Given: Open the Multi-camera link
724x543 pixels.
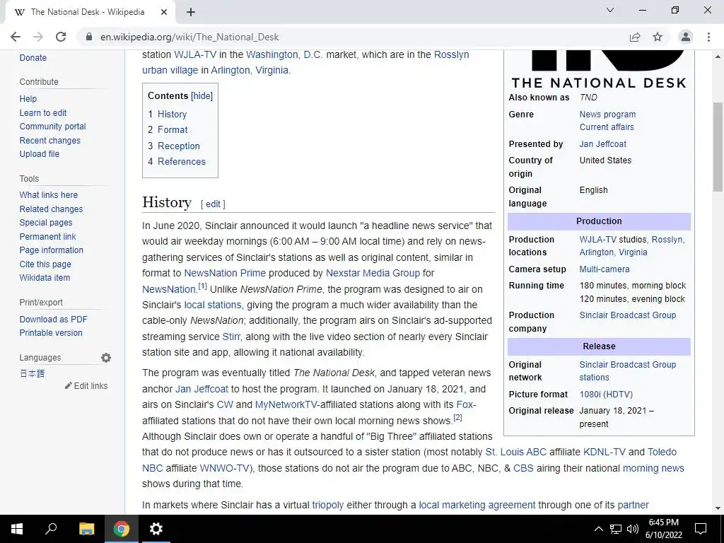Looking at the screenshot, I should click(605, 269).
